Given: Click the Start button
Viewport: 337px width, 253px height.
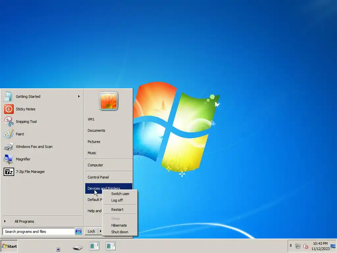Looking at the screenshot, I should [9, 246].
